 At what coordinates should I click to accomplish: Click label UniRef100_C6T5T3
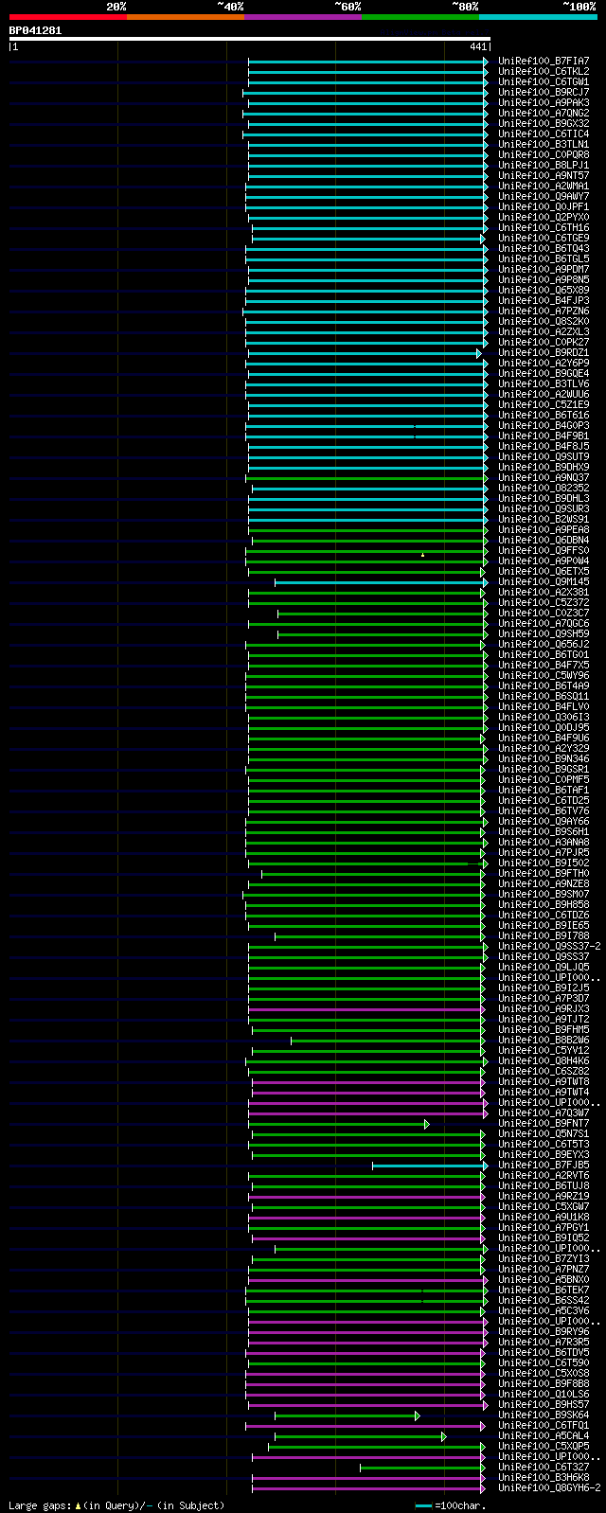(544, 1144)
